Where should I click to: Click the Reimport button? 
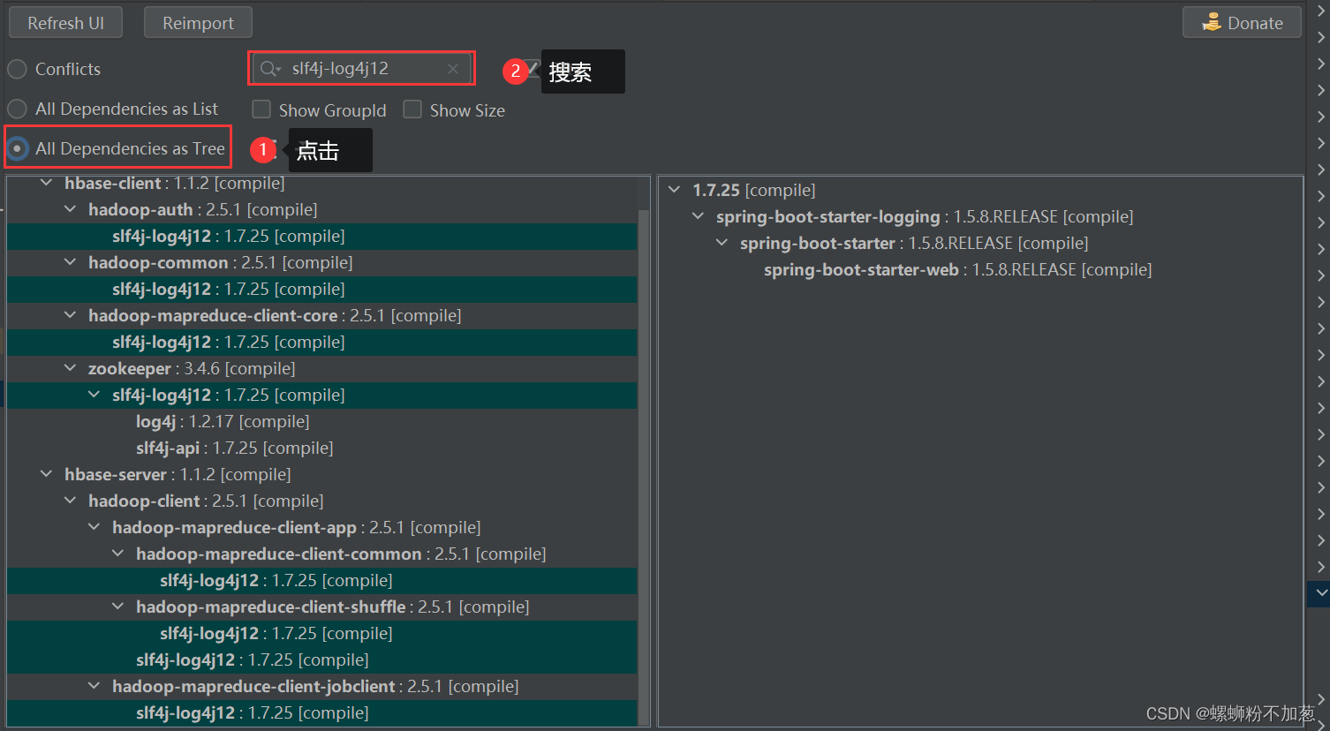point(198,22)
